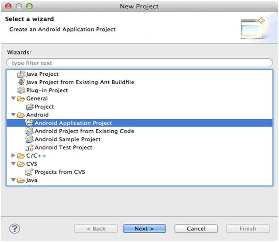This screenshot has height=242, width=279.
Task: Click the Next > button
Action: [x=144, y=229]
